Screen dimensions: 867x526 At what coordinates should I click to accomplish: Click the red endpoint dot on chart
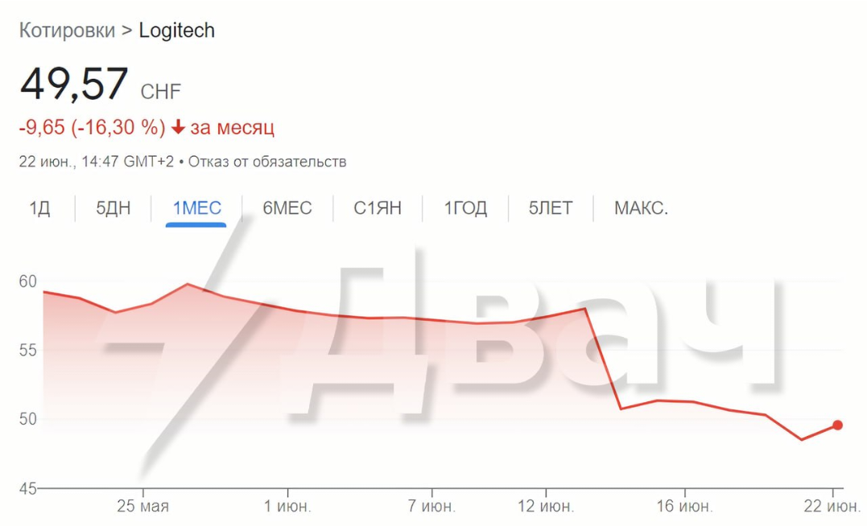click(837, 425)
